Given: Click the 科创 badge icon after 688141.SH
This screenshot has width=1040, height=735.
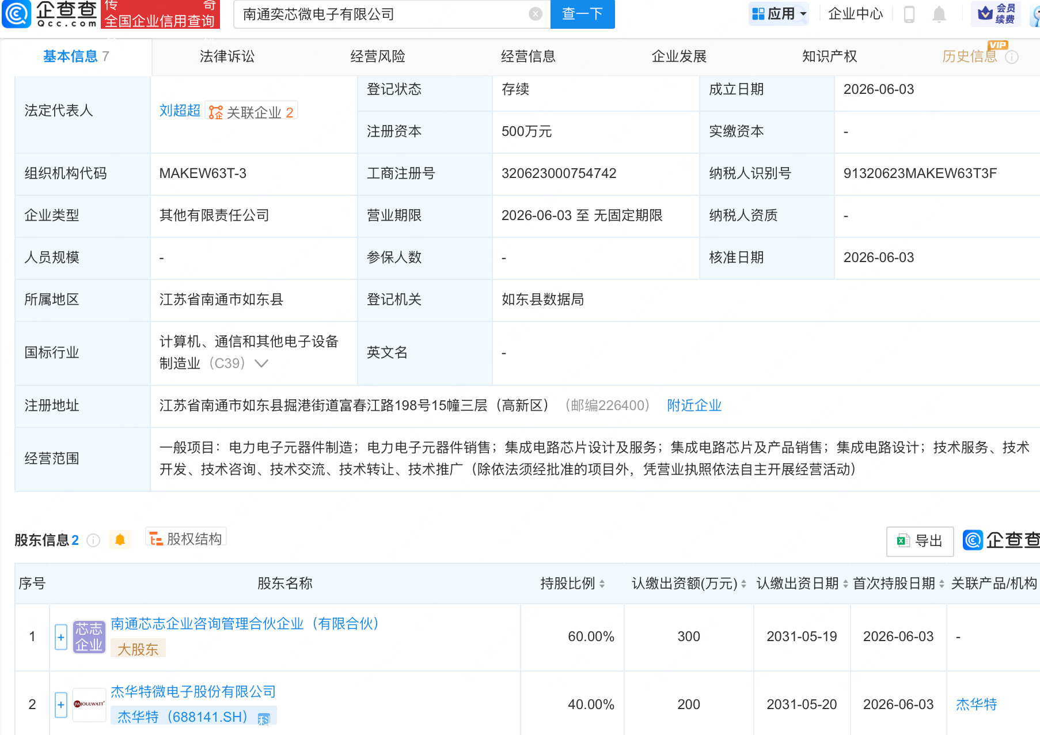Looking at the screenshot, I should point(264,718).
